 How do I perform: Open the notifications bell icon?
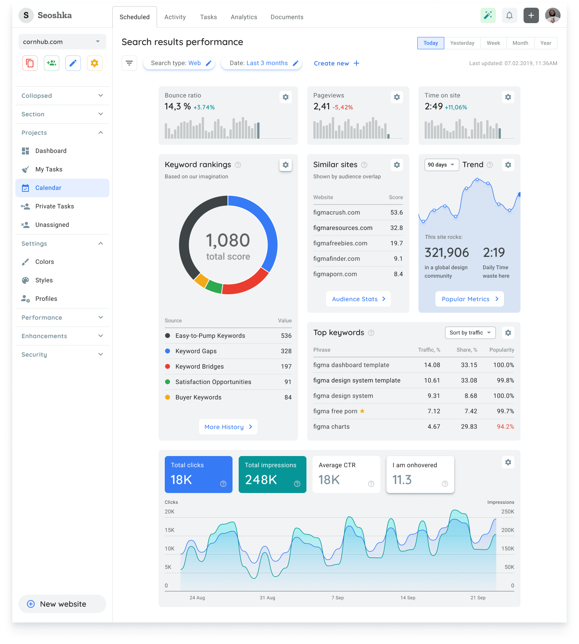[x=509, y=15]
